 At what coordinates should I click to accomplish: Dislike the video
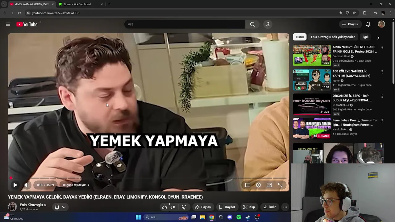[184, 207]
